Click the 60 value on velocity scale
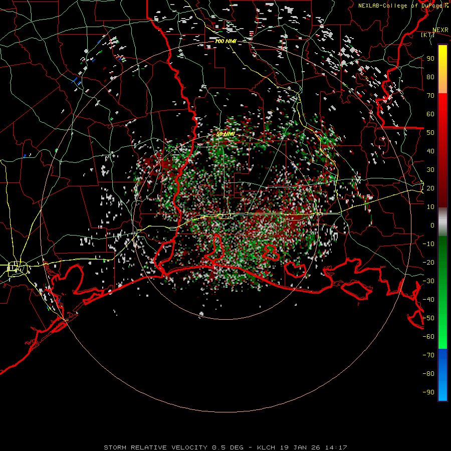Viewport: 451px width, 451px height. click(x=430, y=114)
